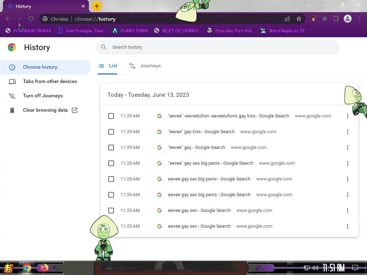Check the box for the "eevee" -eeveelution entry
The height and width of the screenshot is (275, 367).
pos(111,116)
